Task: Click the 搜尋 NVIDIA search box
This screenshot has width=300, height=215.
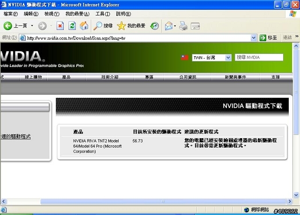Action: click(x=259, y=57)
